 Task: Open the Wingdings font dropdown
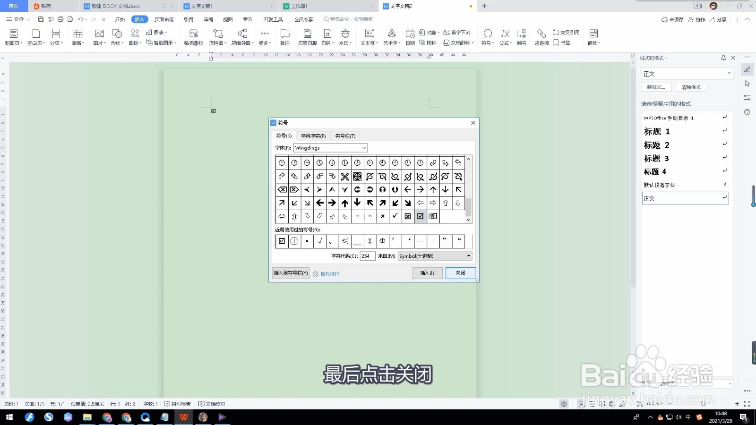pos(364,148)
